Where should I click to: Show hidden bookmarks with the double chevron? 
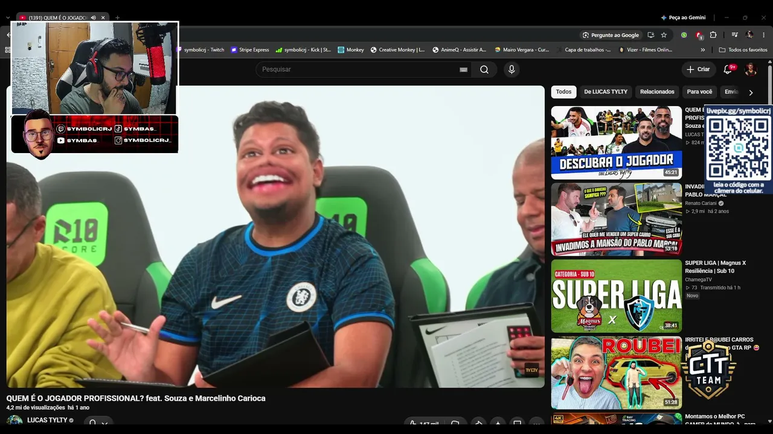point(702,50)
